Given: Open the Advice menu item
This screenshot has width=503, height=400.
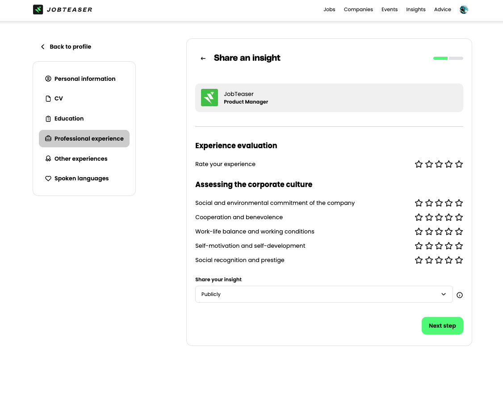Looking at the screenshot, I should tap(442, 10).
